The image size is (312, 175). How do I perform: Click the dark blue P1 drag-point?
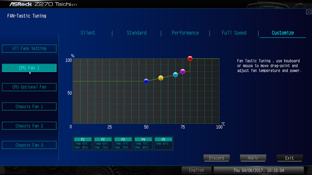[x=146, y=81]
